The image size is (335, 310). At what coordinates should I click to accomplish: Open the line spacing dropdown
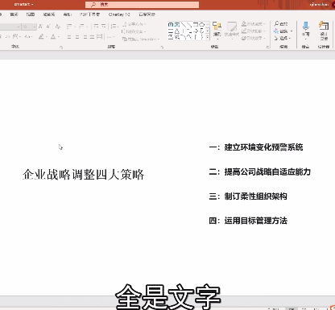[114, 27]
